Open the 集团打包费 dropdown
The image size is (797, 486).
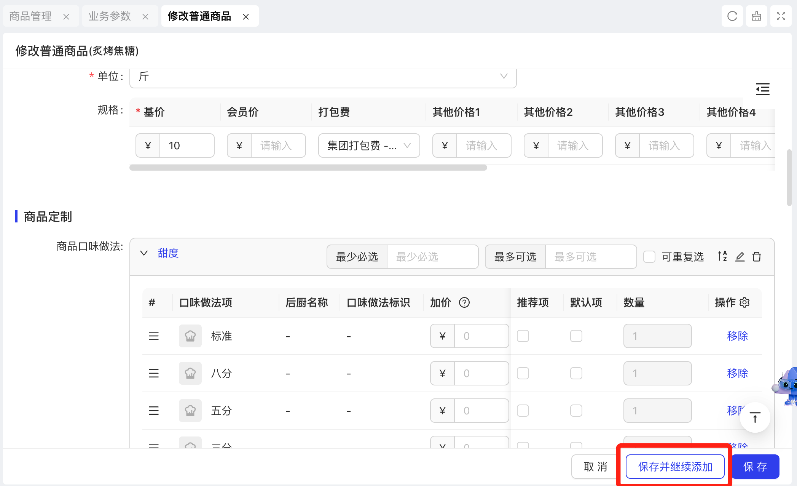coord(369,145)
